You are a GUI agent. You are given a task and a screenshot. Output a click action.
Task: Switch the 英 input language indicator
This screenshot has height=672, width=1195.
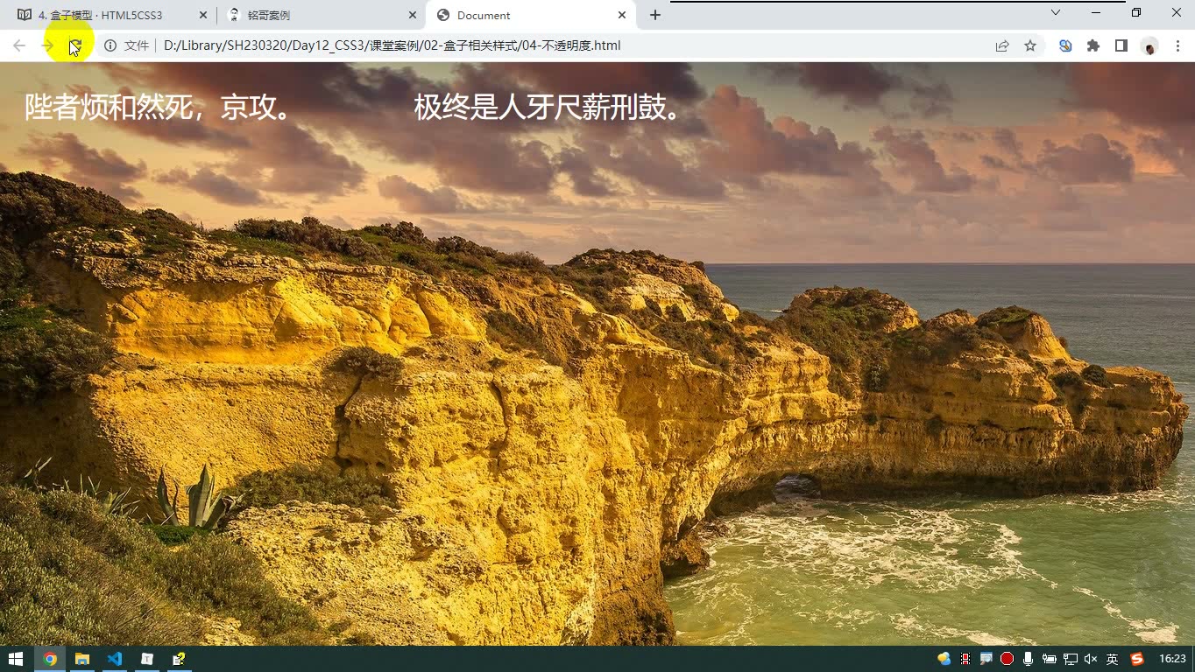point(1112,659)
